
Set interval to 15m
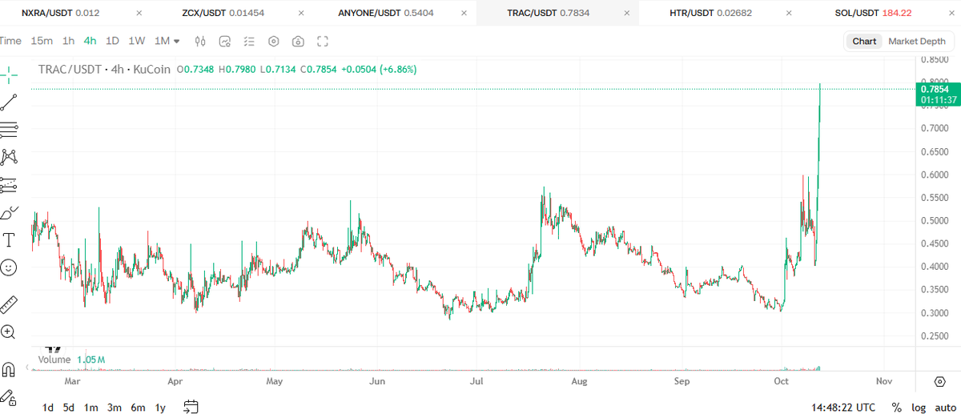[x=42, y=41]
